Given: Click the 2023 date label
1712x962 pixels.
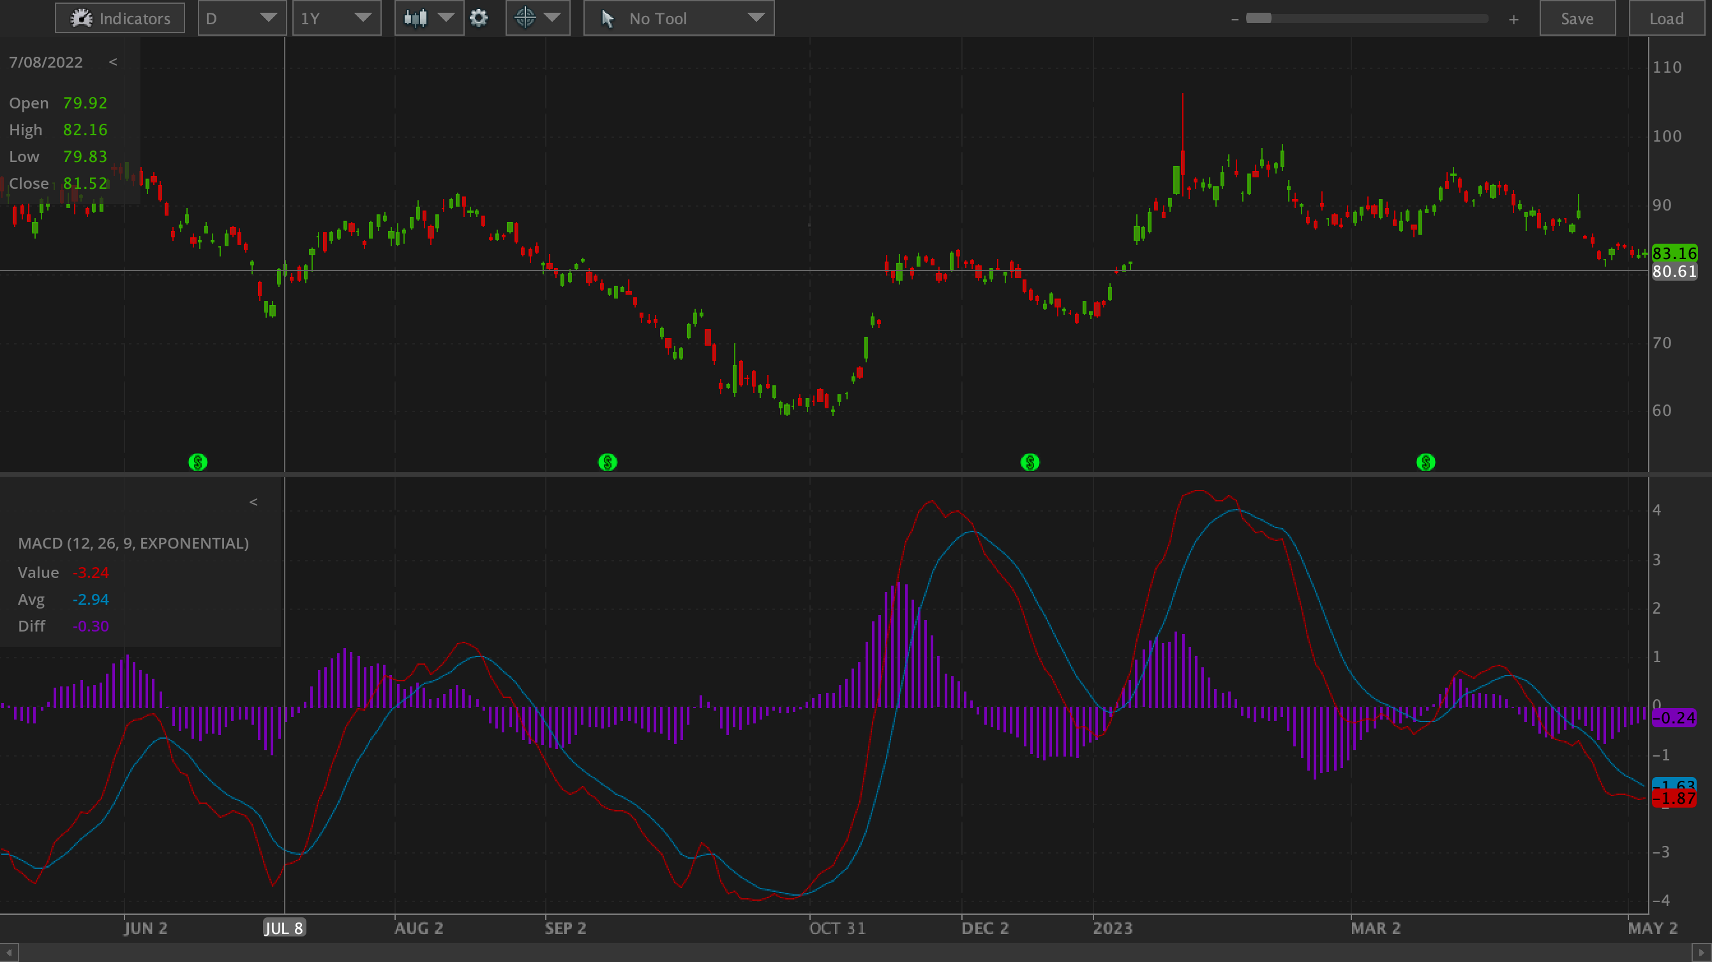Looking at the screenshot, I should (1113, 928).
